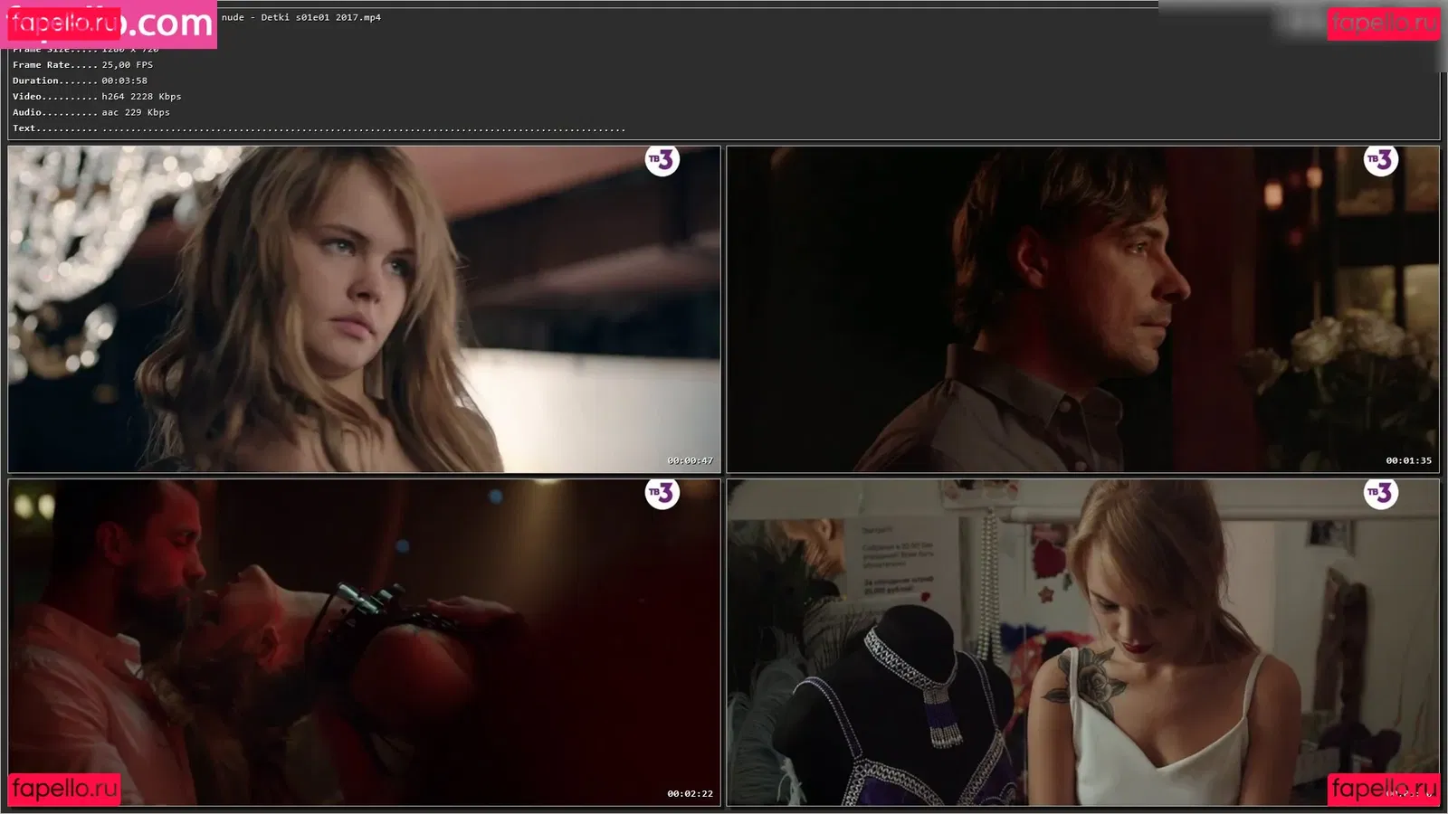
Task: Open the thumbnail of the blonde woman at 00:00:47
Action: (362, 308)
